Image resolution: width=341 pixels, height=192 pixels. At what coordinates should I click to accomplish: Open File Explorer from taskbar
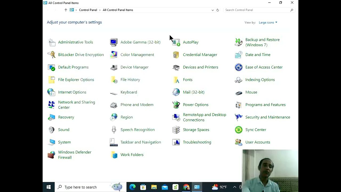pyautogui.click(x=154, y=187)
